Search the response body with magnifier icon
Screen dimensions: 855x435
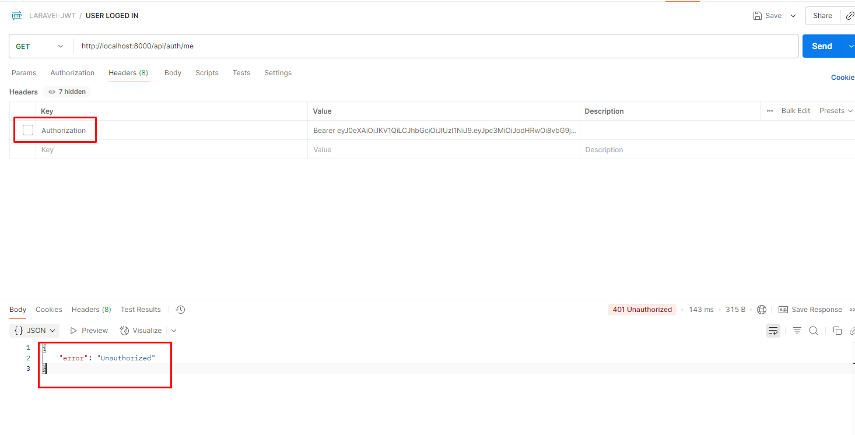[814, 331]
